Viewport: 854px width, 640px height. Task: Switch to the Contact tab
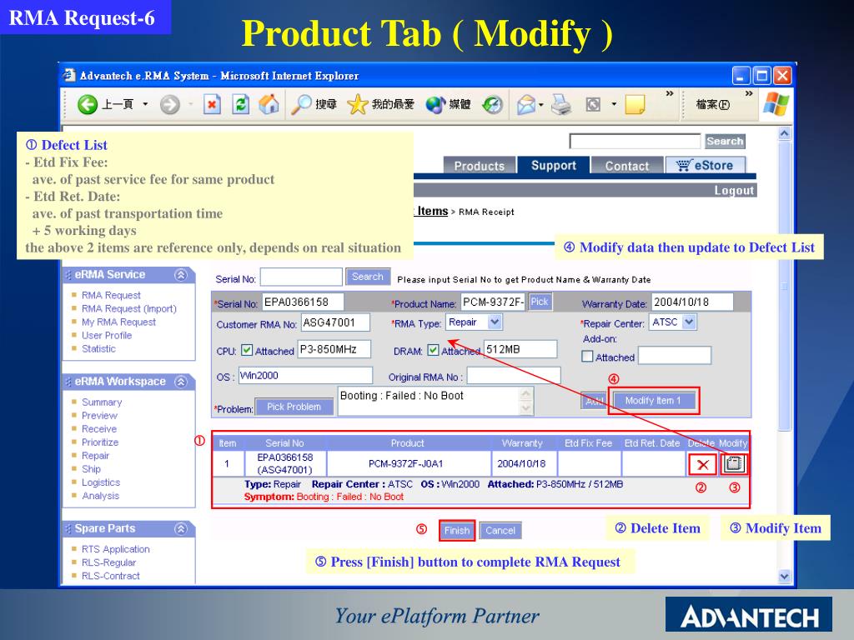[627, 166]
